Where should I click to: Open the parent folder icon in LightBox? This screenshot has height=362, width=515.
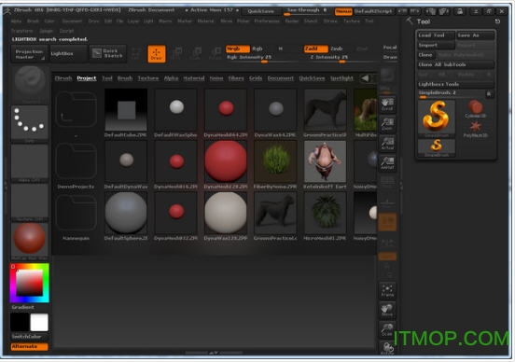coord(76,109)
